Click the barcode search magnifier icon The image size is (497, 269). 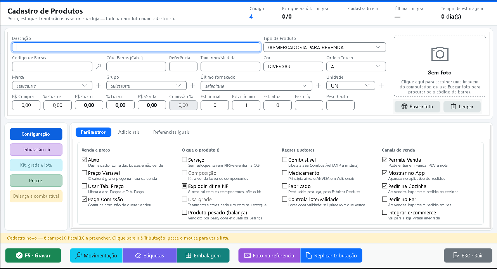tap(99, 66)
